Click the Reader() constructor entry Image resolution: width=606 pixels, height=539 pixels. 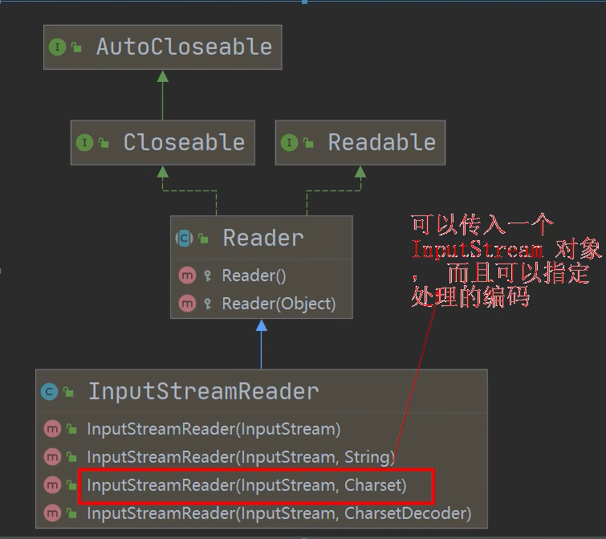(254, 276)
